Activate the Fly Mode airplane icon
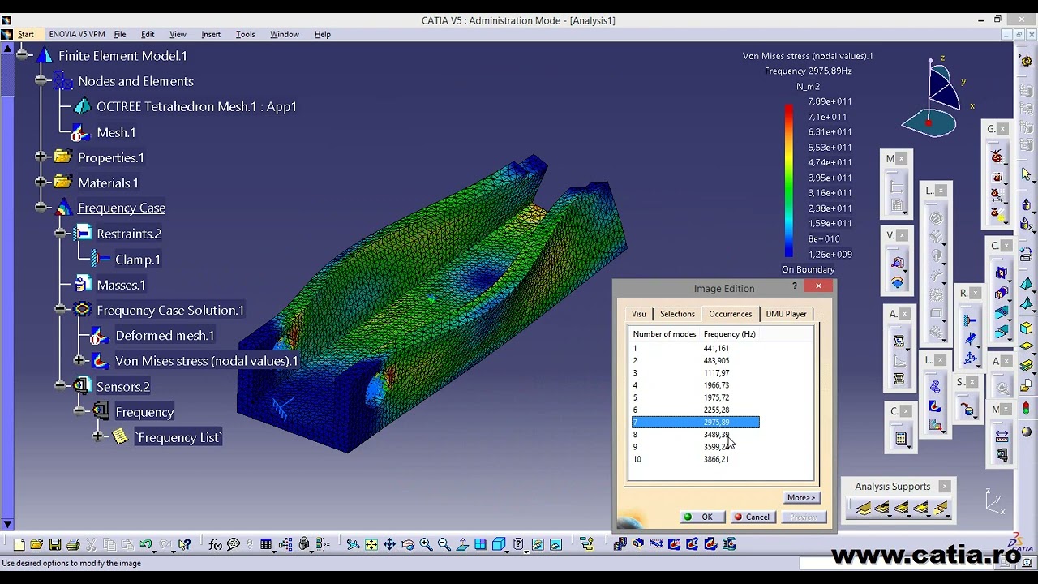The height and width of the screenshot is (584, 1038). pos(353,544)
